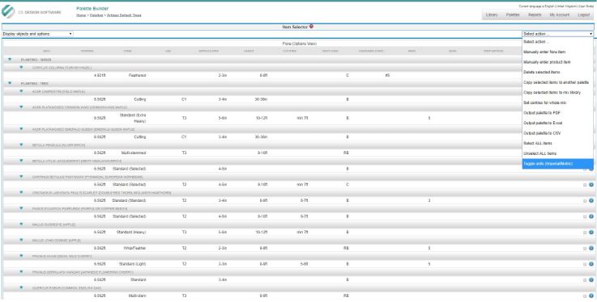The height and width of the screenshot is (302, 597).
Task: Click the Standard (Extra Heavy) cell
Action: tap(133, 118)
